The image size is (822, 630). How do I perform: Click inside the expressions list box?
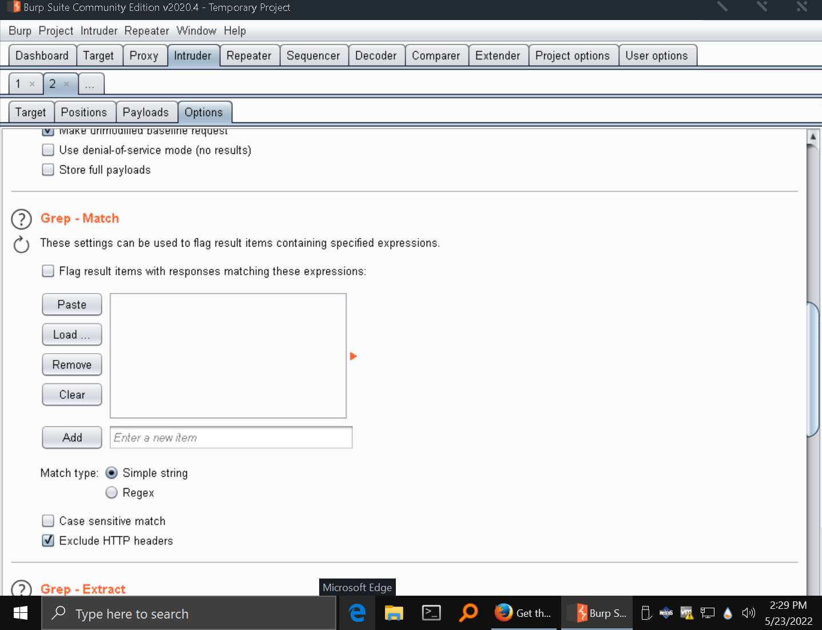coord(228,355)
